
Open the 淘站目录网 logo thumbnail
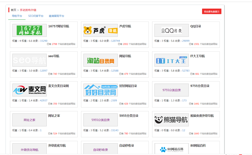[100, 60]
